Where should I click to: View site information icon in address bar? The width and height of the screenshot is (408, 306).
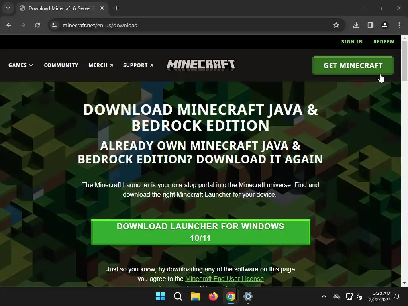tap(55, 25)
